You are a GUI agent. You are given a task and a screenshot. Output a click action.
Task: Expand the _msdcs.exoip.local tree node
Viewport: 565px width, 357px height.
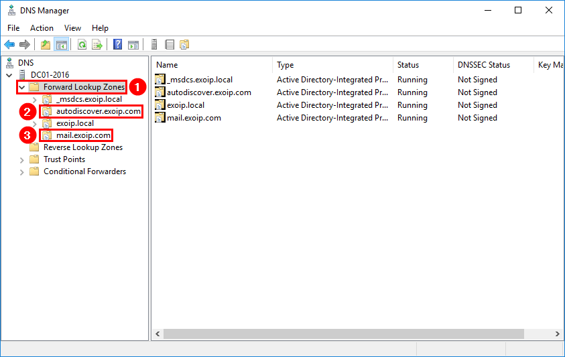[35, 99]
